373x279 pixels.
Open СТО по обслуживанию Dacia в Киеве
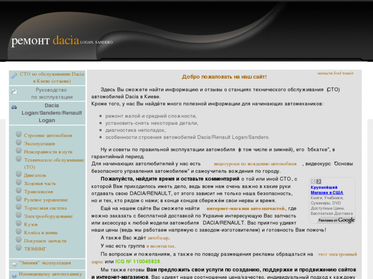52,78
